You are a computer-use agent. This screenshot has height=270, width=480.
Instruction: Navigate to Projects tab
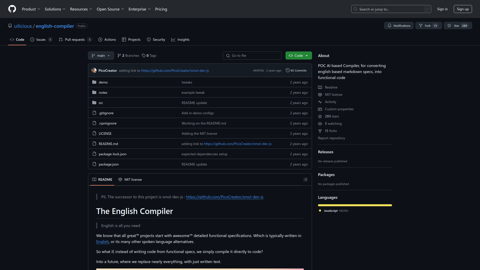click(134, 39)
